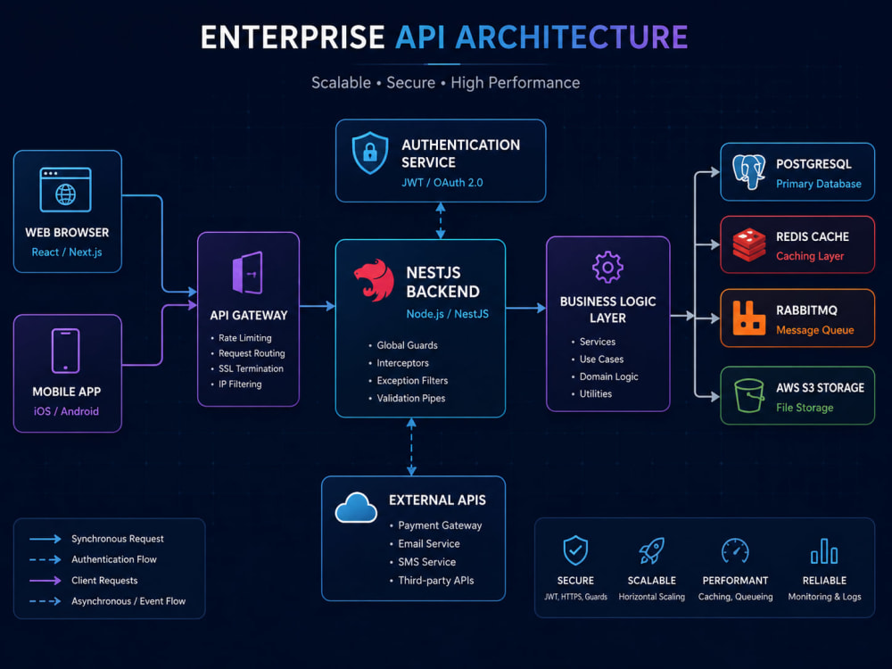Select the REDIS CACHE heading
The width and height of the screenshot is (892, 669).
tap(813, 236)
